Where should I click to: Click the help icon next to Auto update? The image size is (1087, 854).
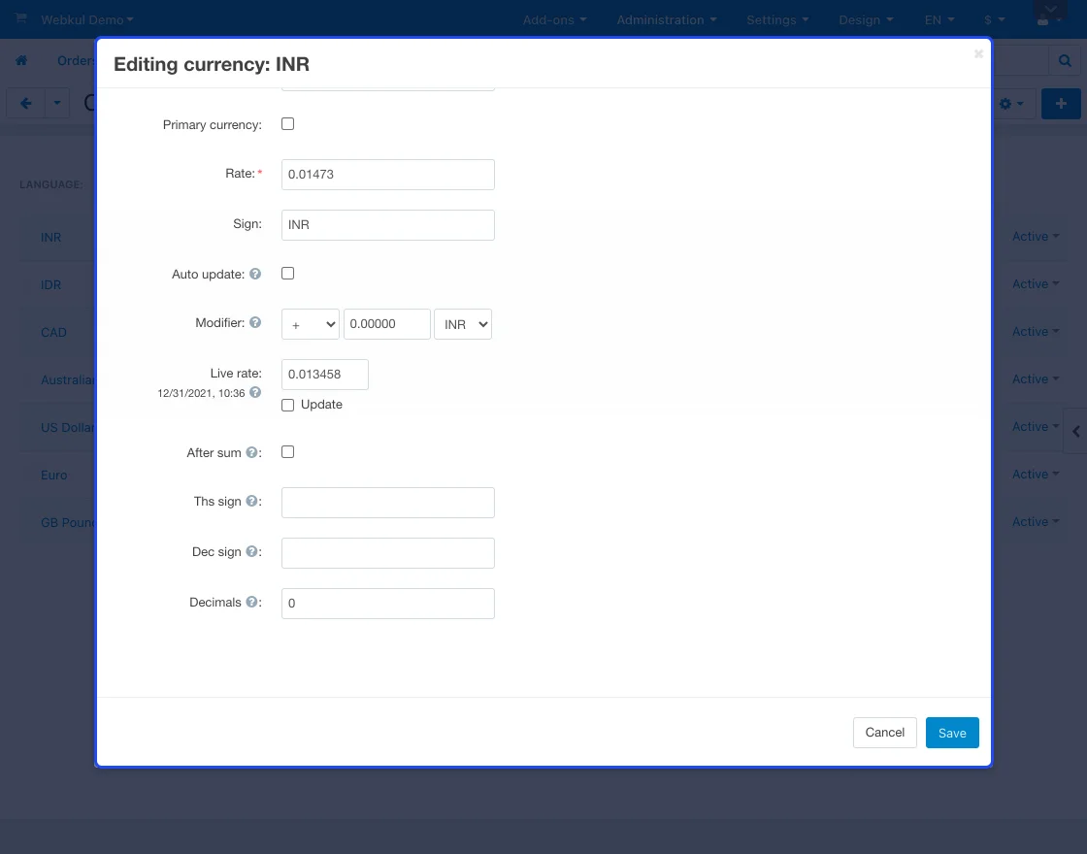(x=255, y=275)
